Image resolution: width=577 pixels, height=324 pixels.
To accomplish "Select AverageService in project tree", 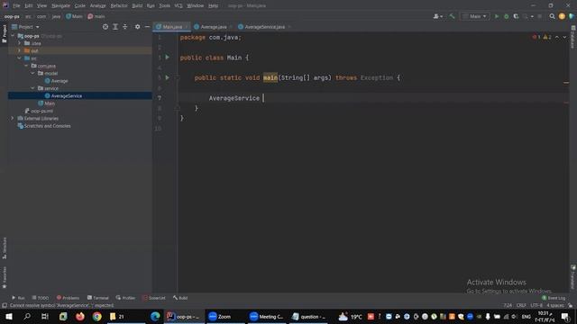I will tap(66, 96).
